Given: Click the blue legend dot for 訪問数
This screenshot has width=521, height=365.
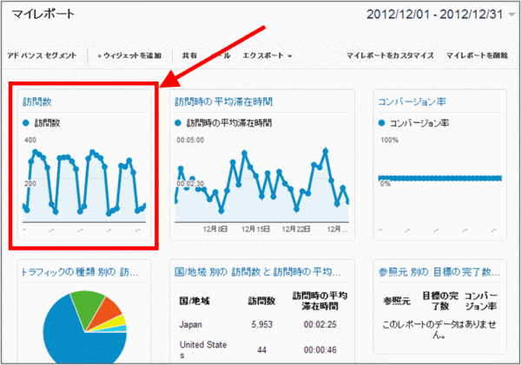Looking at the screenshot, I should pyautogui.click(x=28, y=123).
